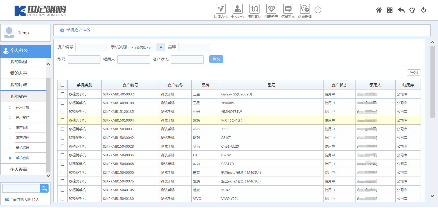
Task: Click the shirt theme icon
Action: [412, 10]
